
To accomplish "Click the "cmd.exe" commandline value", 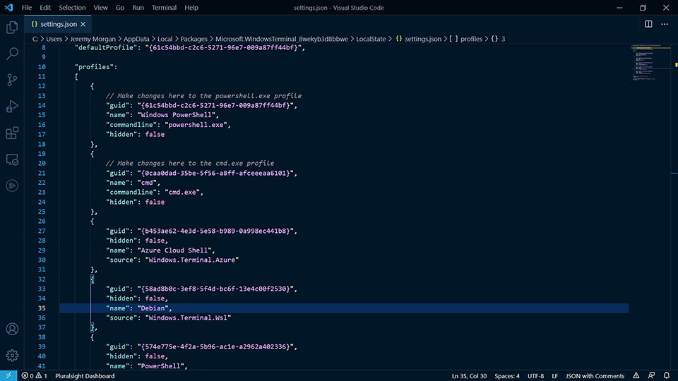I will click(x=182, y=192).
